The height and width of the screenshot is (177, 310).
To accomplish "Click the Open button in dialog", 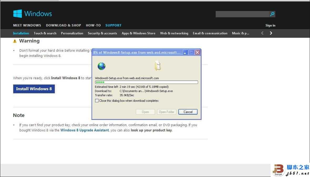I will point(145,112).
